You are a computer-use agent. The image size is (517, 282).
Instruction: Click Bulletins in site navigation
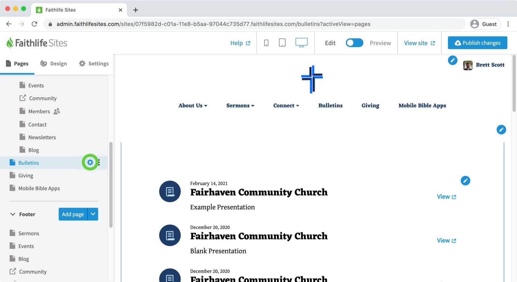(330, 106)
